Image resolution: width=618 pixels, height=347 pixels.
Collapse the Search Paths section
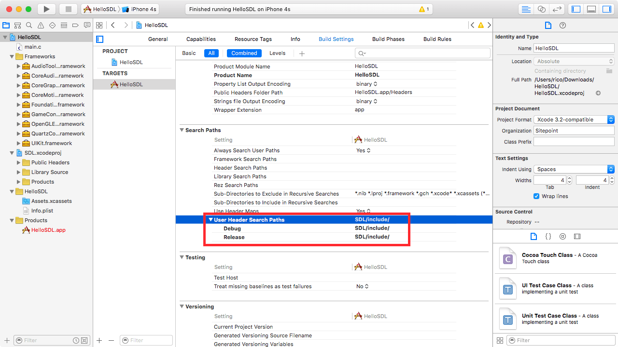(x=182, y=130)
